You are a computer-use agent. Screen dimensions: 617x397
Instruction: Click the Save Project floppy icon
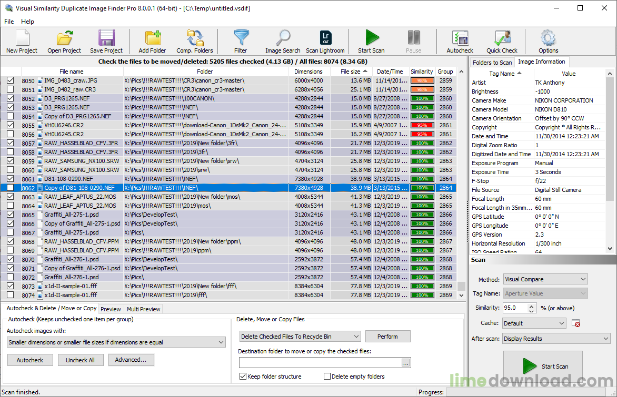coord(106,38)
